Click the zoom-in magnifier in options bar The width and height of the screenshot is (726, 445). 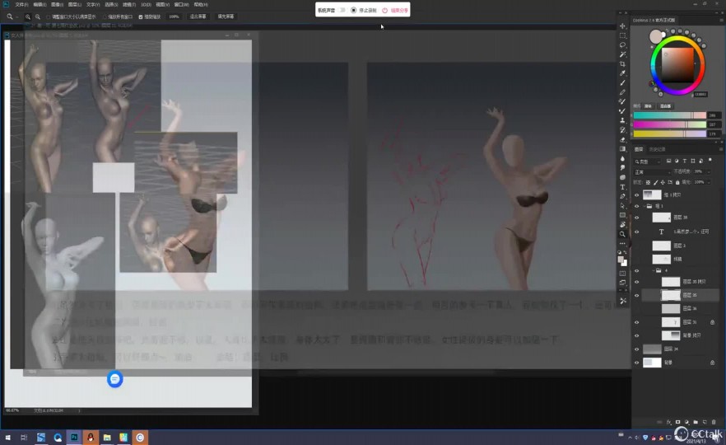[x=28, y=16]
